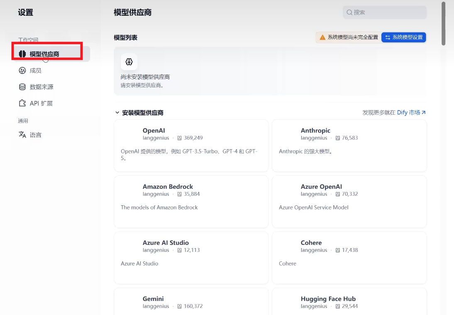Click the 模型列表 section heading
The height and width of the screenshot is (315, 454).
tap(125, 37)
